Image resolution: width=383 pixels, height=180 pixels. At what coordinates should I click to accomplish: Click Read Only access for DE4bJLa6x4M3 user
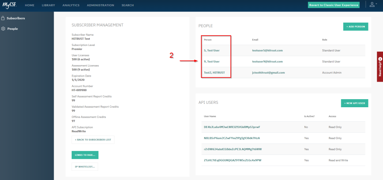(335, 127)
